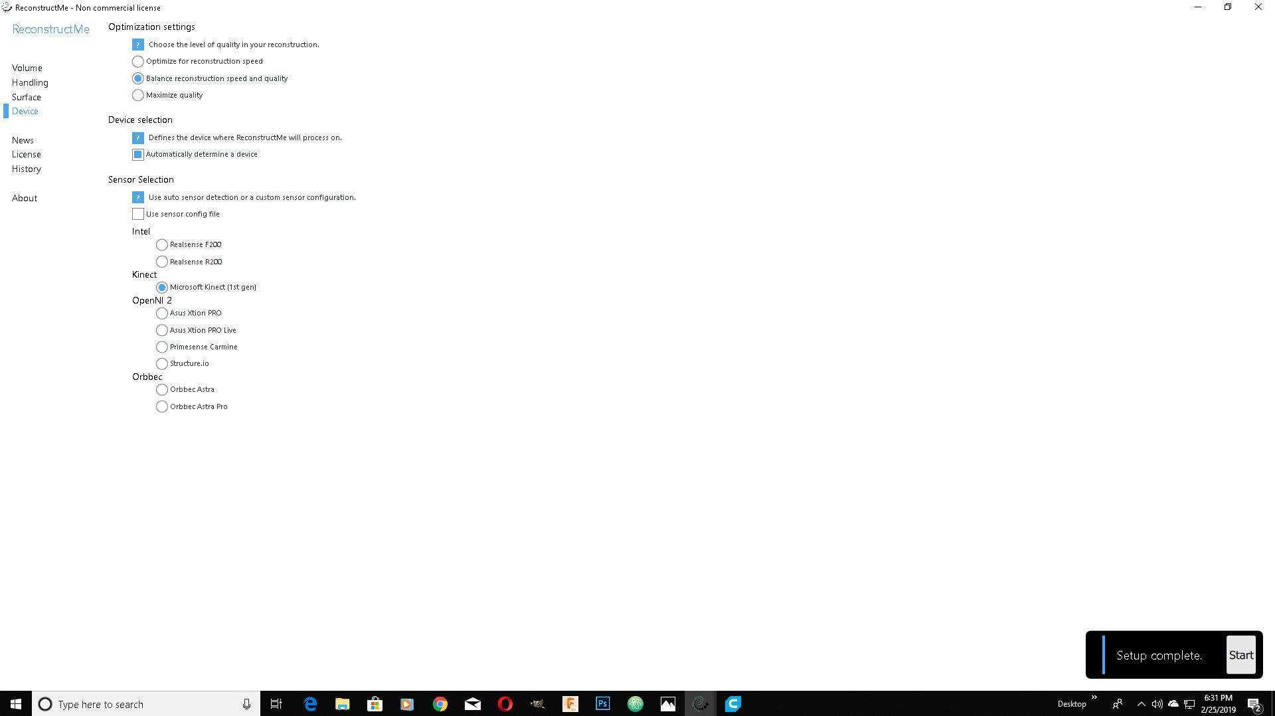This screenshot has height=716, width=1275.
Task: Open Microsoft Store from the taskbar
Action: click(x=375, y=704)
